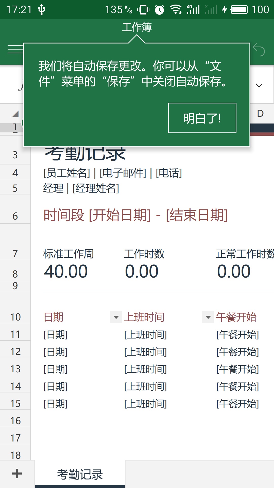Select the 工作时数 label cell

point(144,254)
